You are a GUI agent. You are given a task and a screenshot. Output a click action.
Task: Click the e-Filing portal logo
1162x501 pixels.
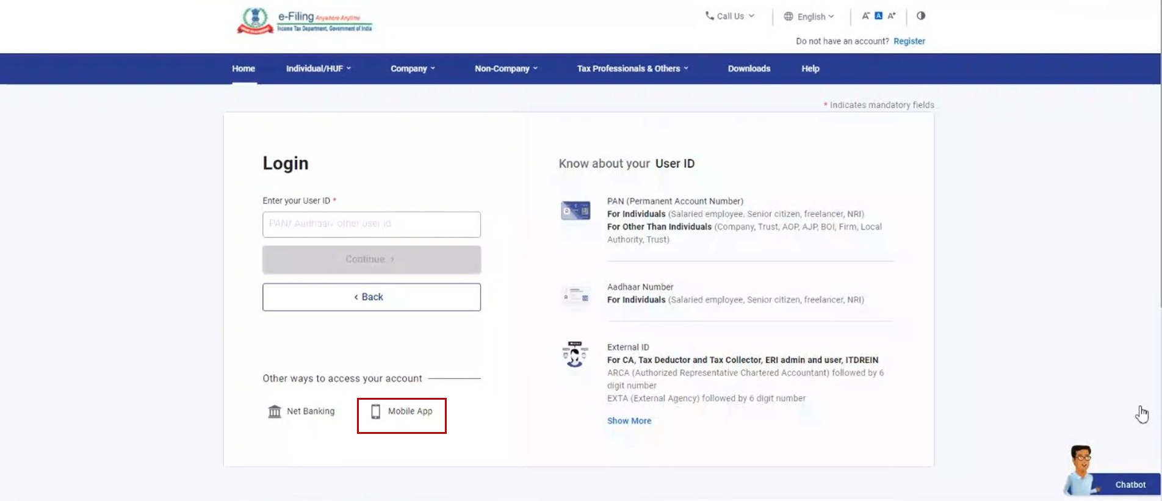304,21
